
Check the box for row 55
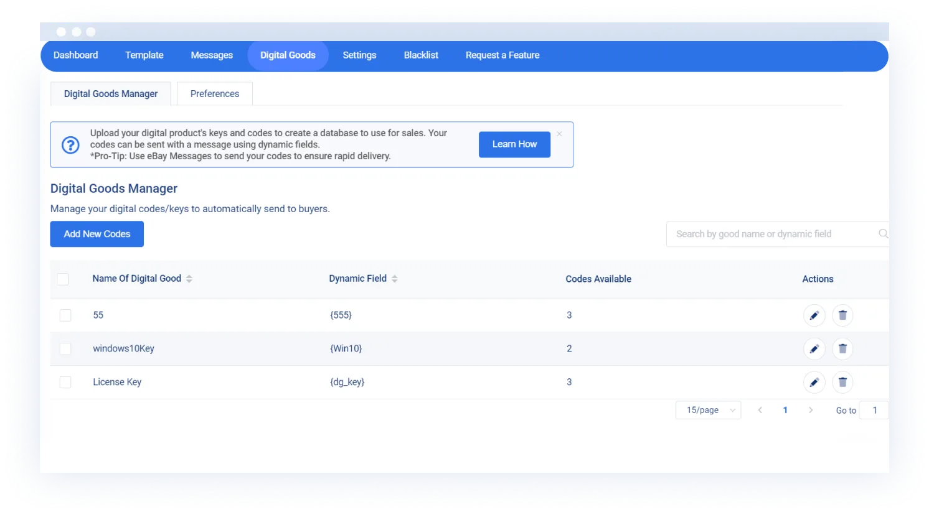coord(65,315)
